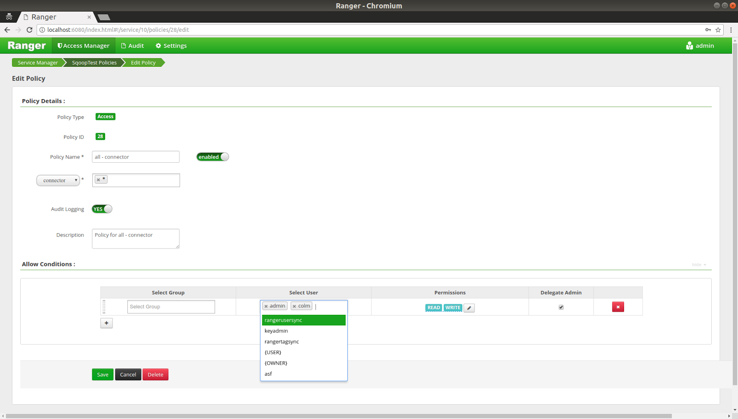This screenshot has height=419, width=738.
Task: Switch to the Ranger browser tab
Action: 54,17
